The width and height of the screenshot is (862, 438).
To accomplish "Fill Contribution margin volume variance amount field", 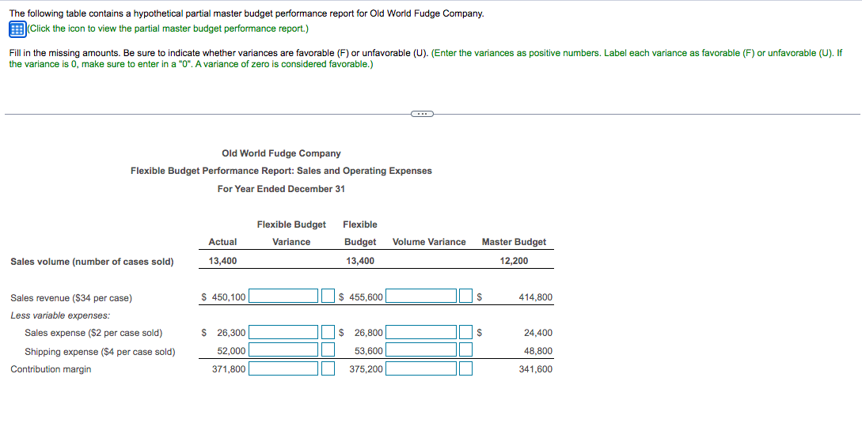I will pos(421,368).
